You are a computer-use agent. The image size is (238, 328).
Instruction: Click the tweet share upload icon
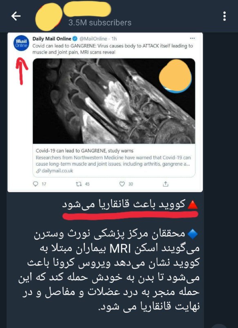click(165, 184)
